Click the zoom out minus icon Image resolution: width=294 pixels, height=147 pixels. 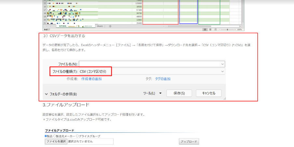(x=220, y=29)
